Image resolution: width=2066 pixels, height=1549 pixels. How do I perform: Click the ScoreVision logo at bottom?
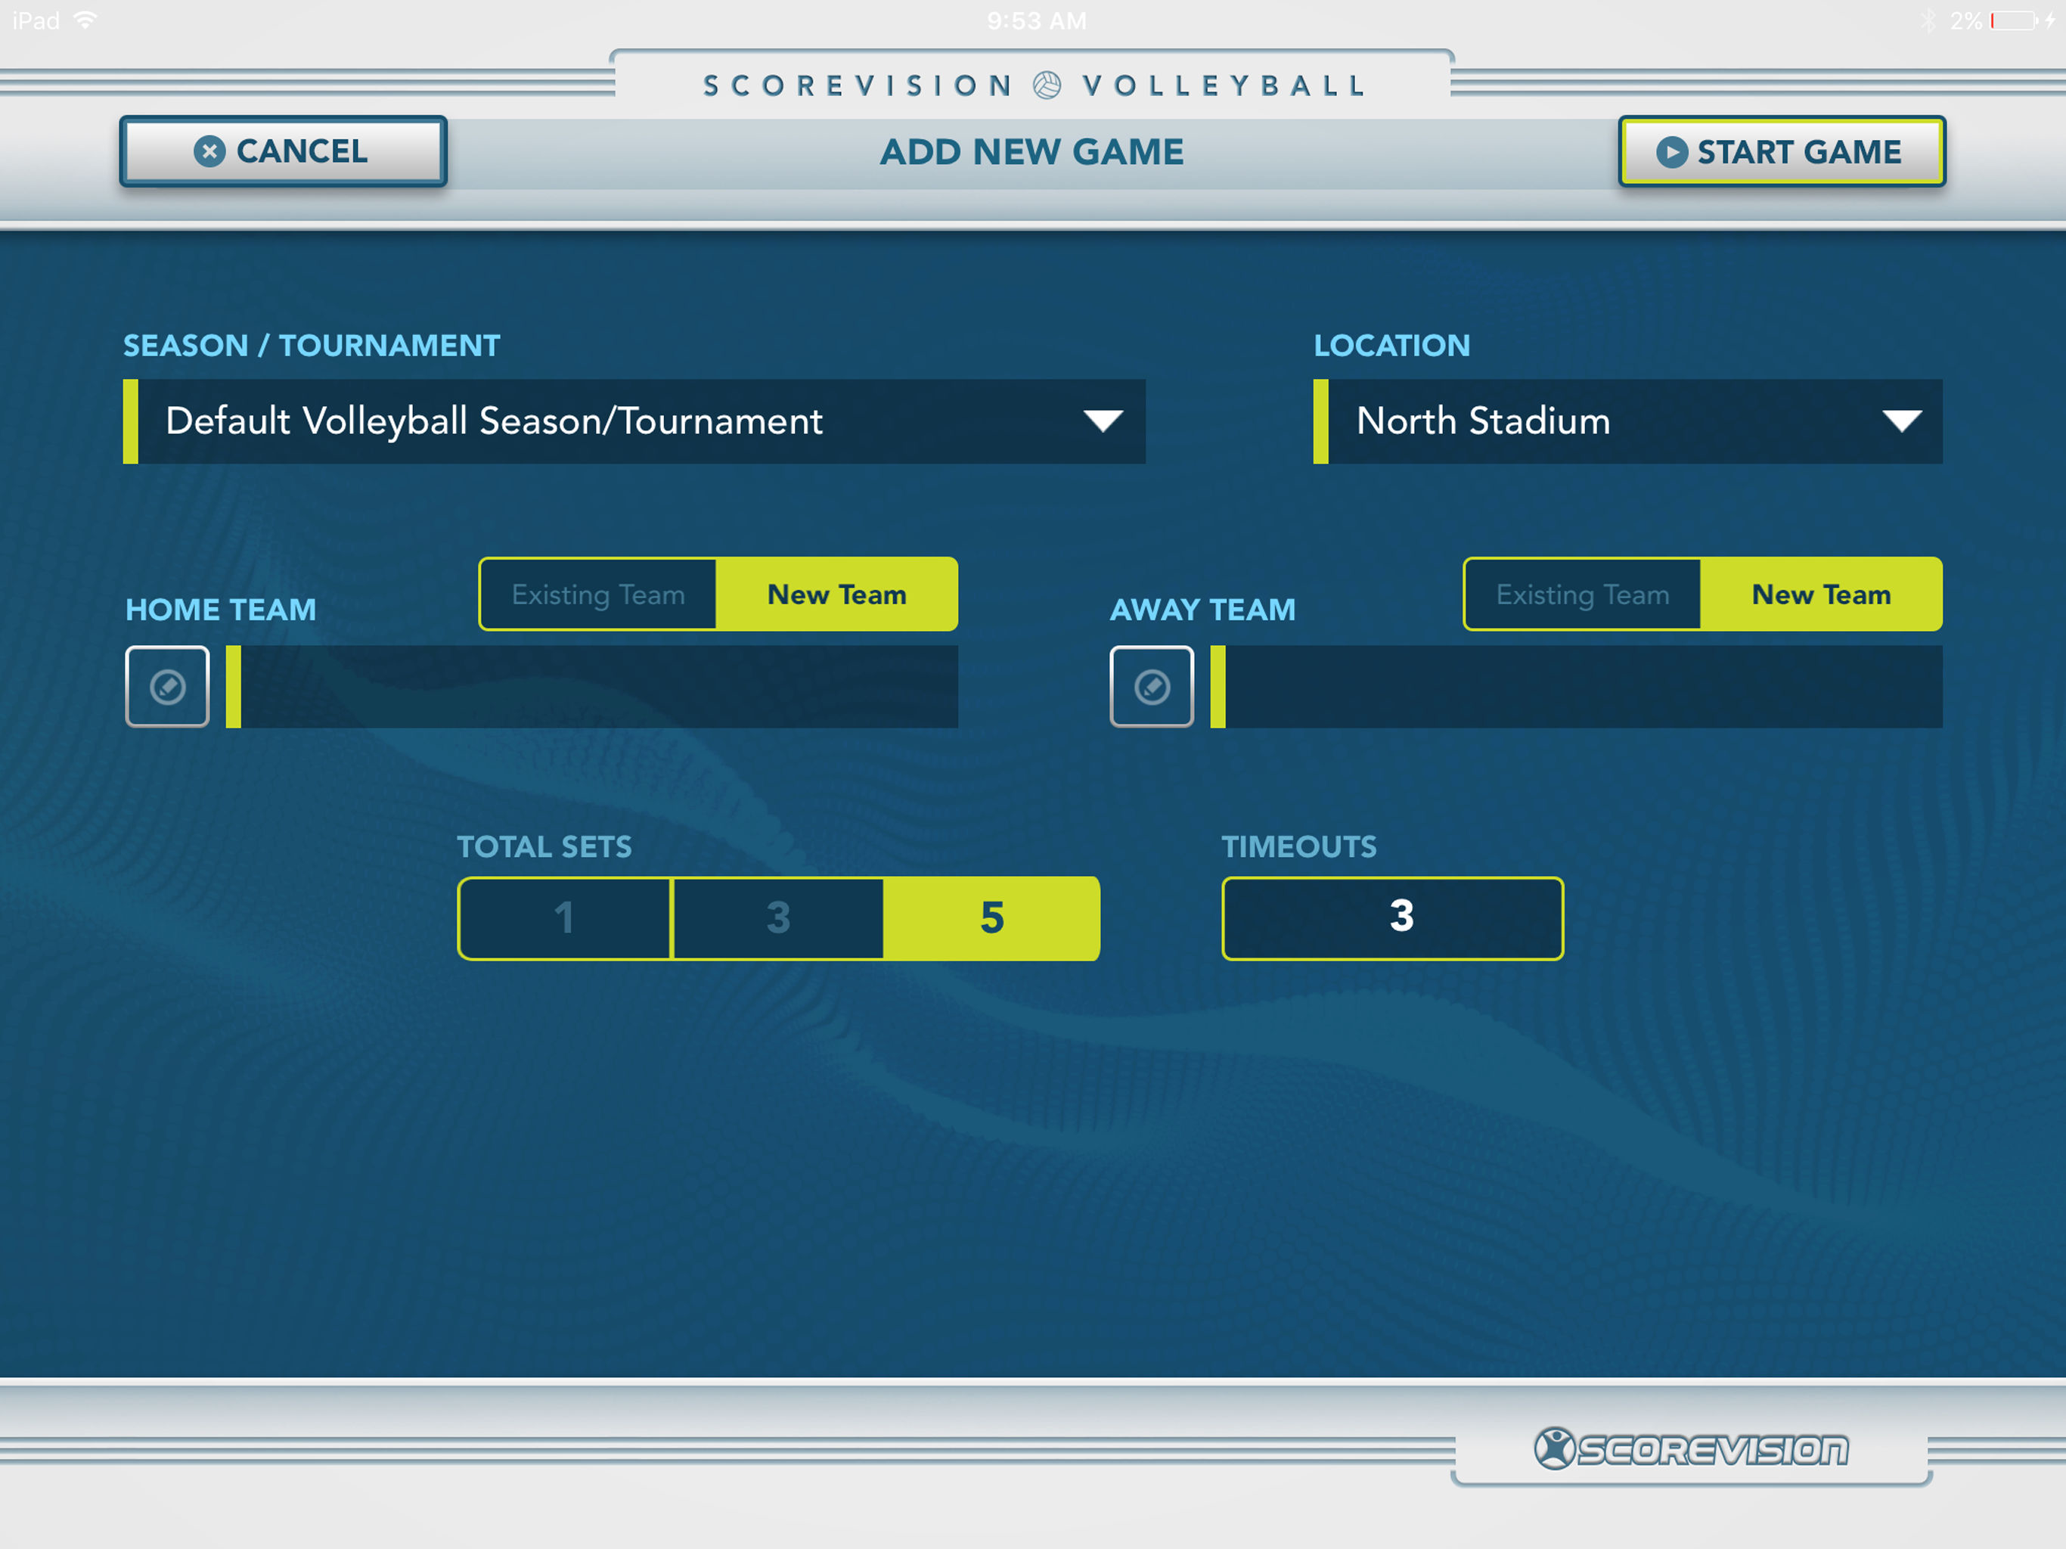[x=1692, y=1448]
